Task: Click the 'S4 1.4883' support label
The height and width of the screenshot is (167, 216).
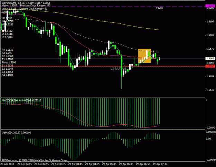Action: pos(8,75)
